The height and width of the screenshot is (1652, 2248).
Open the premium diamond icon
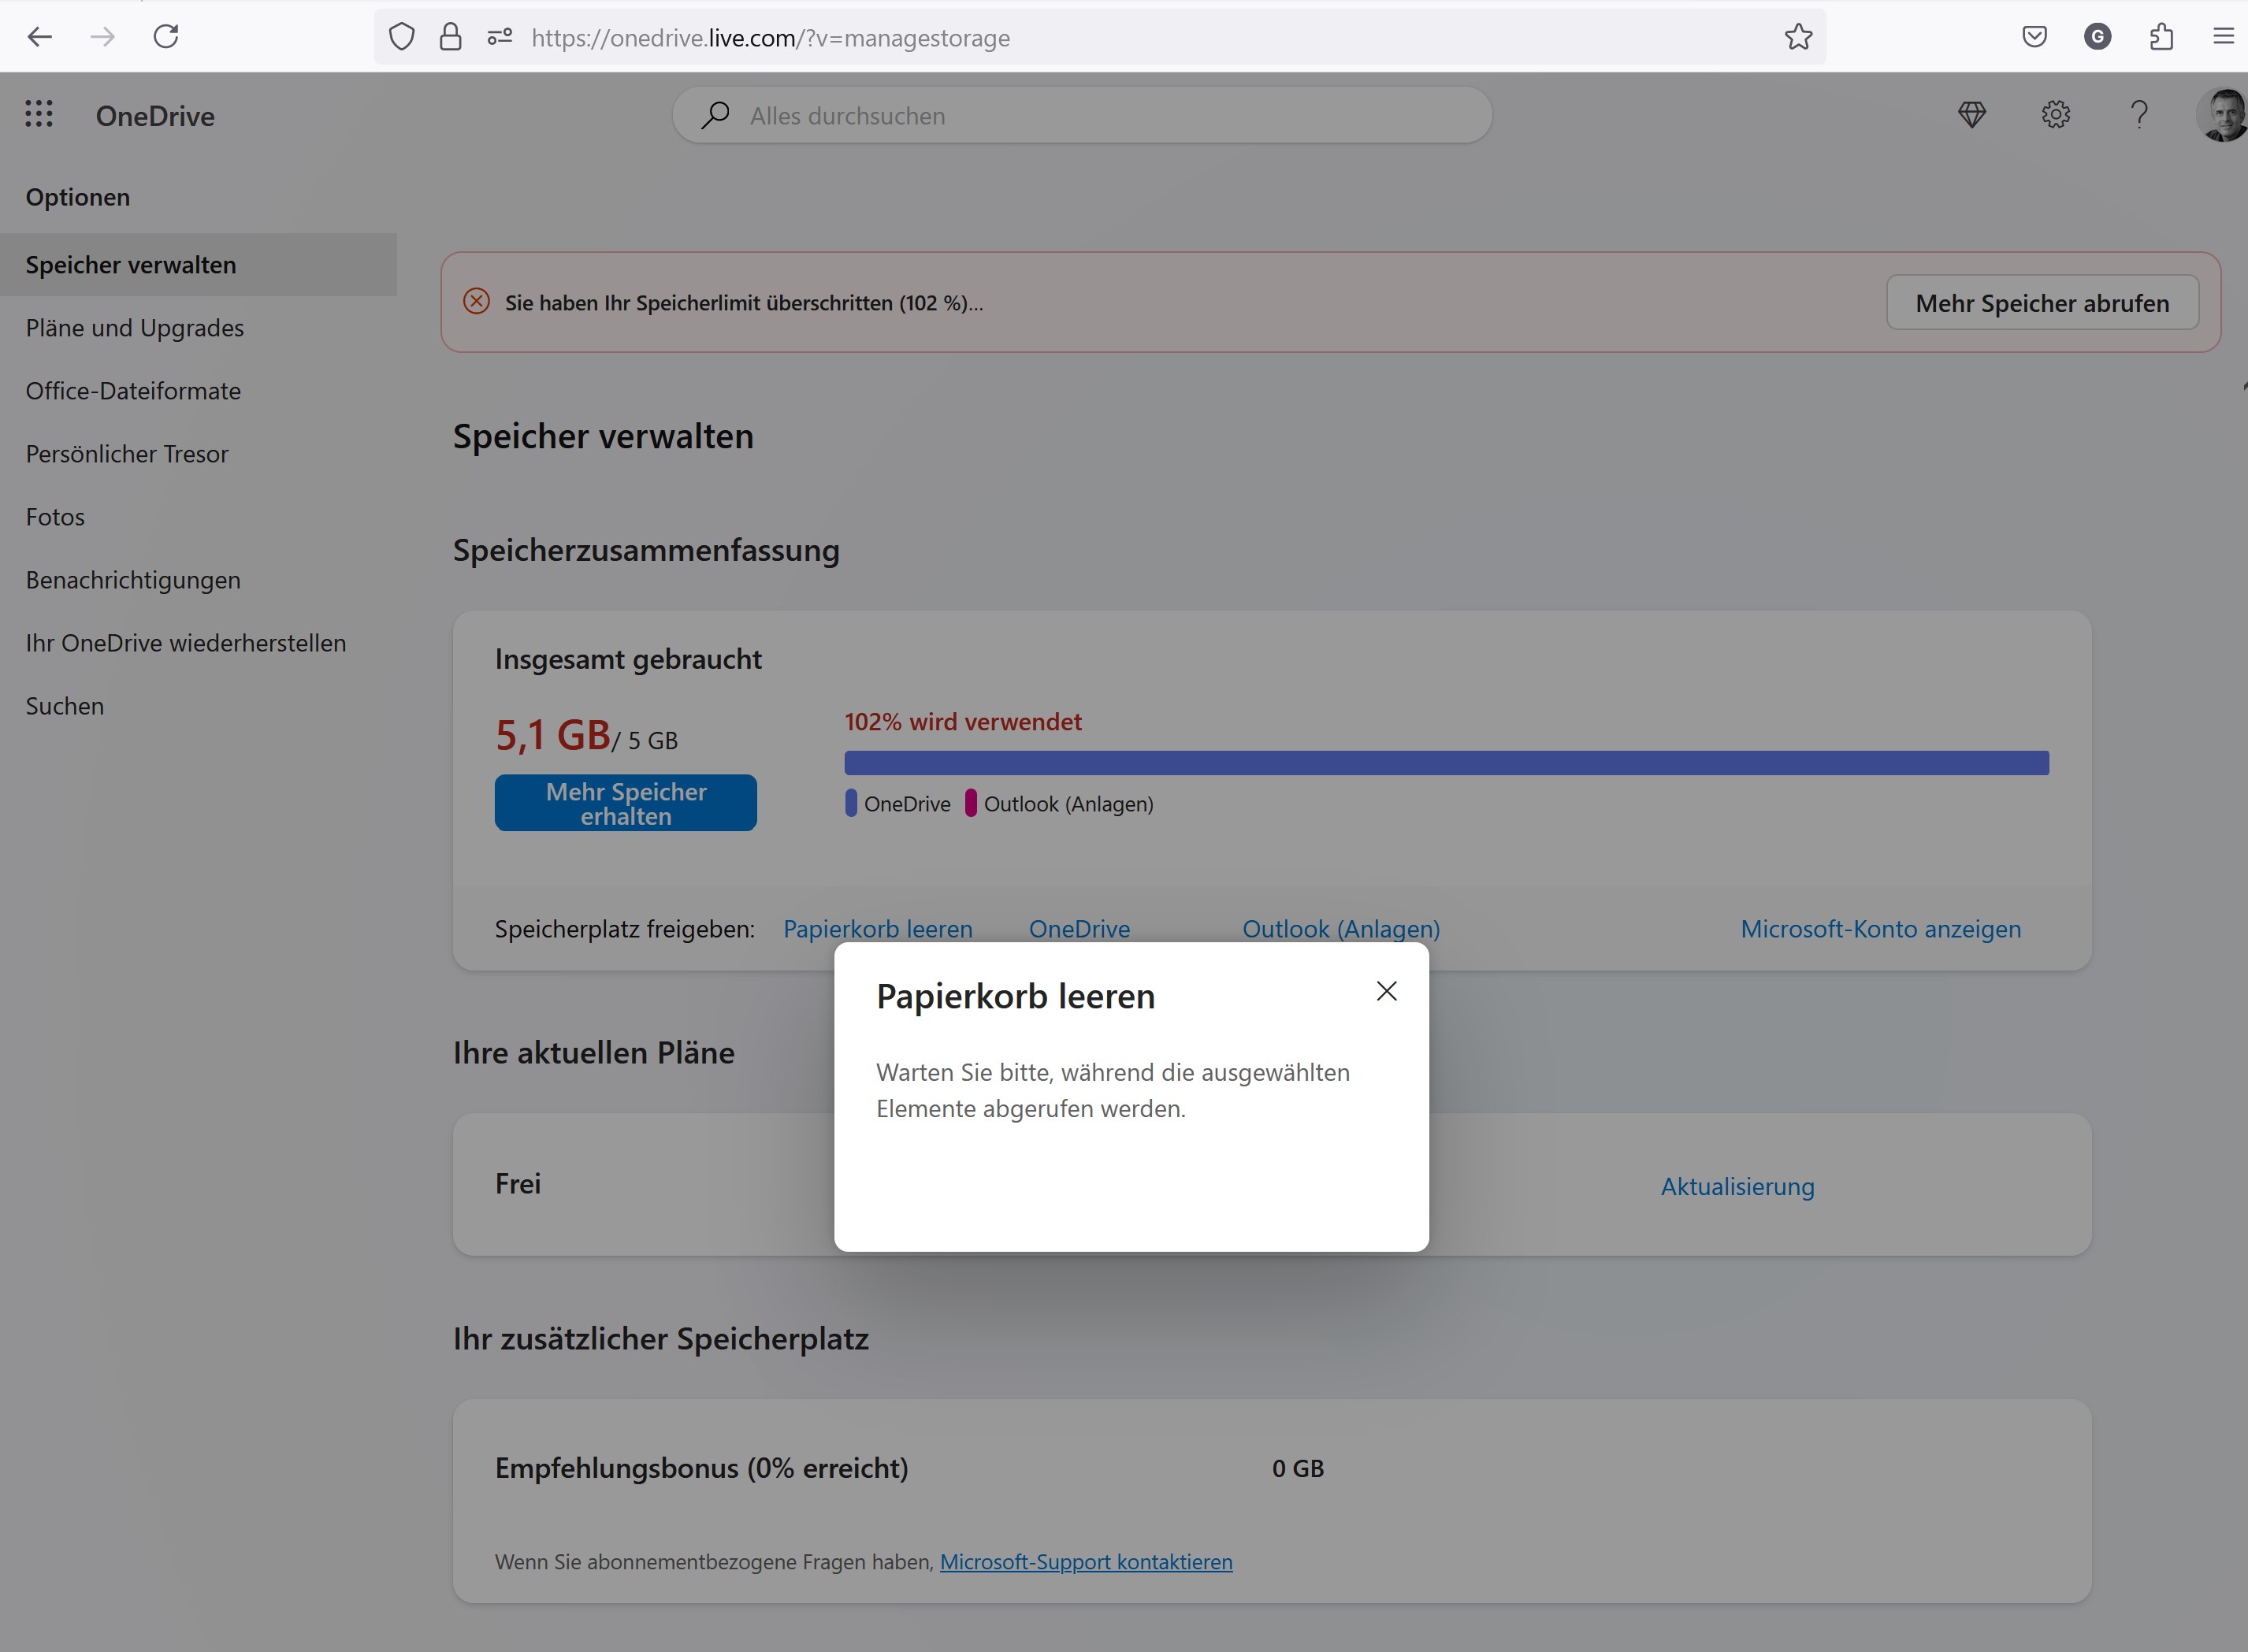(x=1972, y=115)
